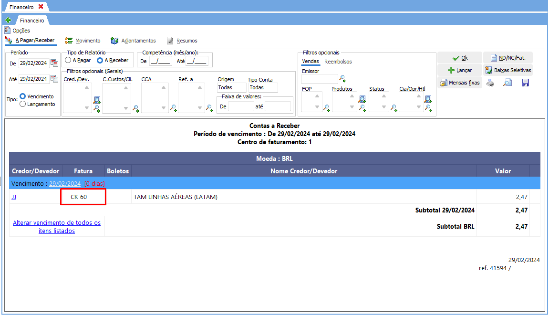
Task: Open the C.Custos/Cli. lookup magnifier
Action: pyautogui.click(x=136, y=108)
